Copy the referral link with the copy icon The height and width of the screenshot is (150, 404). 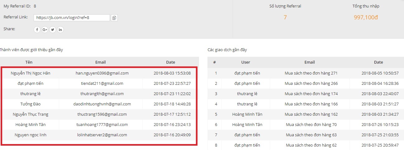[x=114, y=18]
